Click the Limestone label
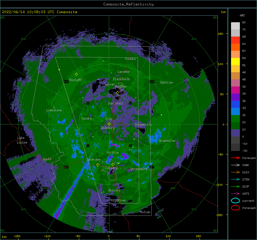Screen dimensions: 257x240 pyautogui.click(x=54, y=110)
